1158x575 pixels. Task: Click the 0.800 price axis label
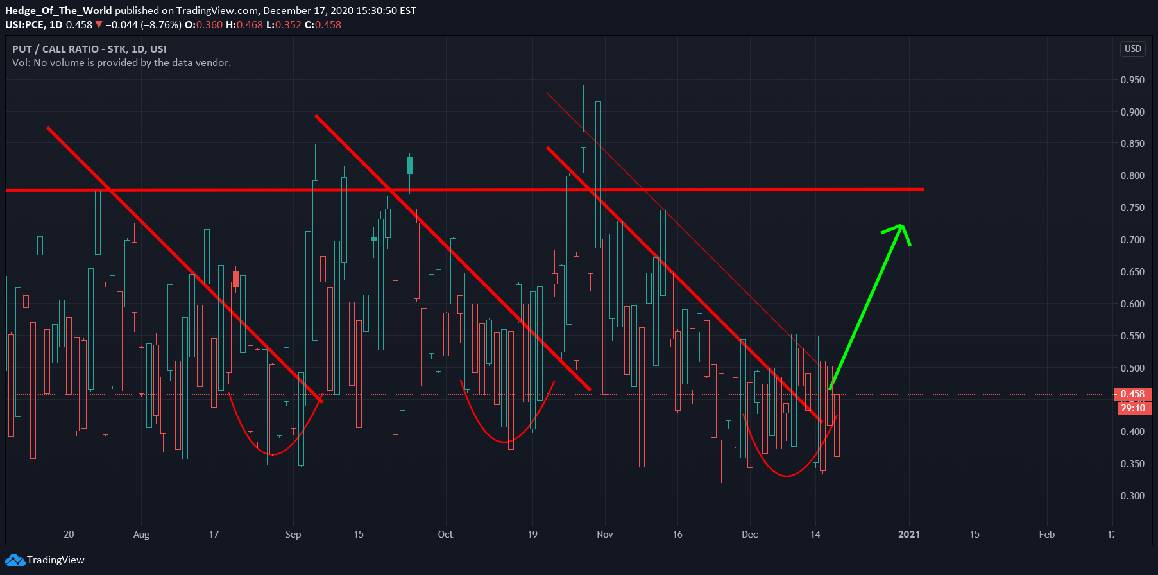tap(1132, 176)
